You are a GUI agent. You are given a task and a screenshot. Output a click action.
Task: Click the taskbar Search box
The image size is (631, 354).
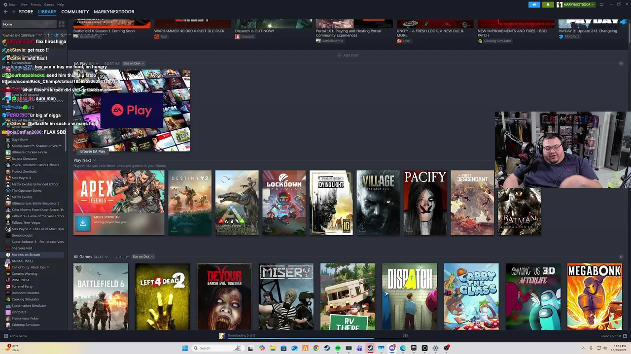[x=217, y=348]
